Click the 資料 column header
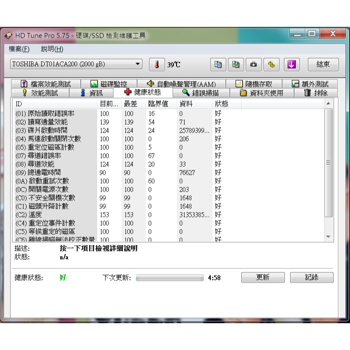This screenshot has height=350, width=350. pyautogui.click(x=194, y=104)
